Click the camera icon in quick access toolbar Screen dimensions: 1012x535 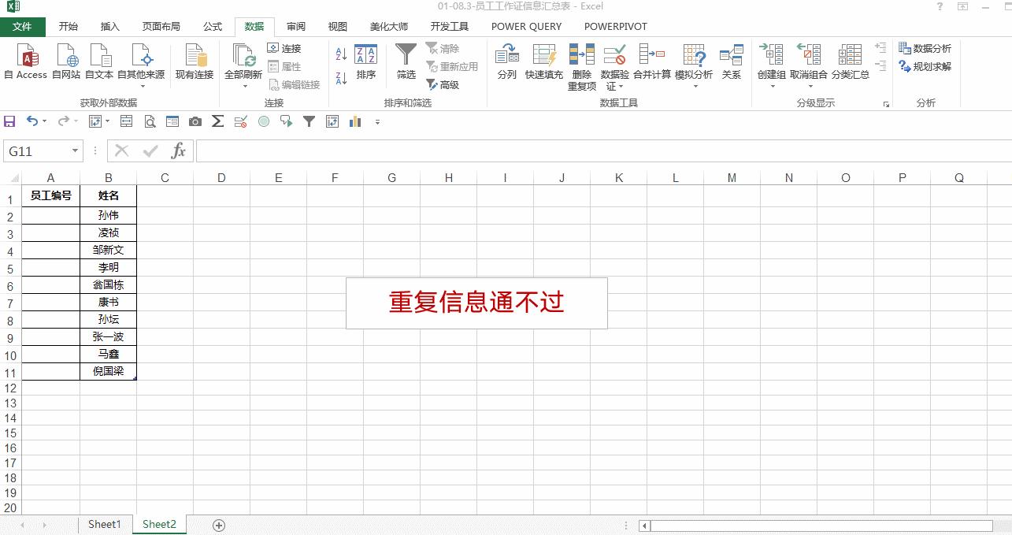[x=195, y=121]
